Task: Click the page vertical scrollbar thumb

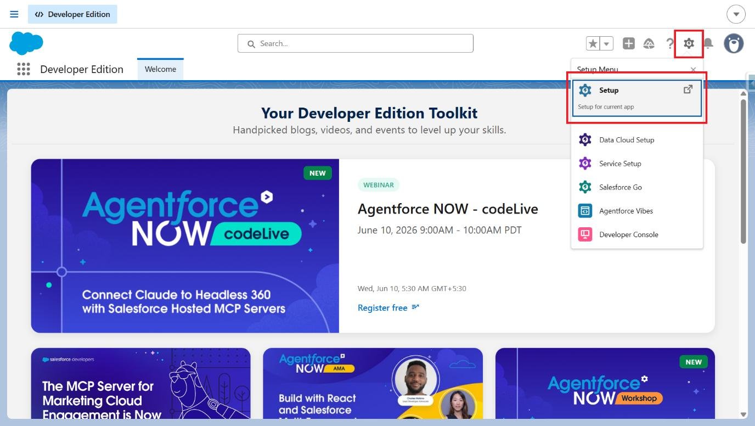Action: (743, 171)
